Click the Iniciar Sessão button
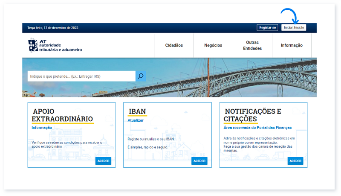The image size is (341, 196). [294, 28]
